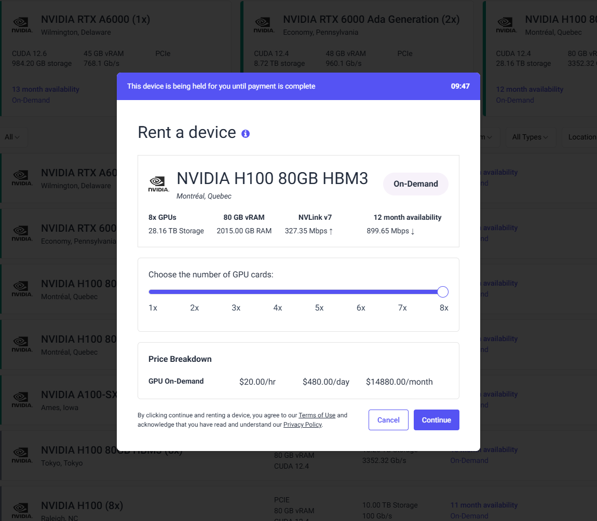Open the All Types dropdown

[531, 137]
